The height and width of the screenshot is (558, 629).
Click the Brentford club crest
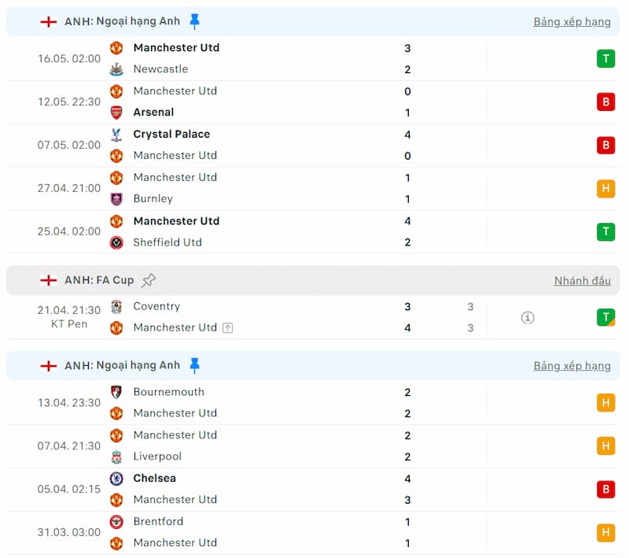116,522
